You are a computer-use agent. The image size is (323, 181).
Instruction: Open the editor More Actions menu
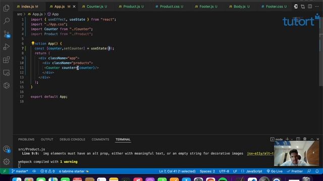tap(317, 7)
